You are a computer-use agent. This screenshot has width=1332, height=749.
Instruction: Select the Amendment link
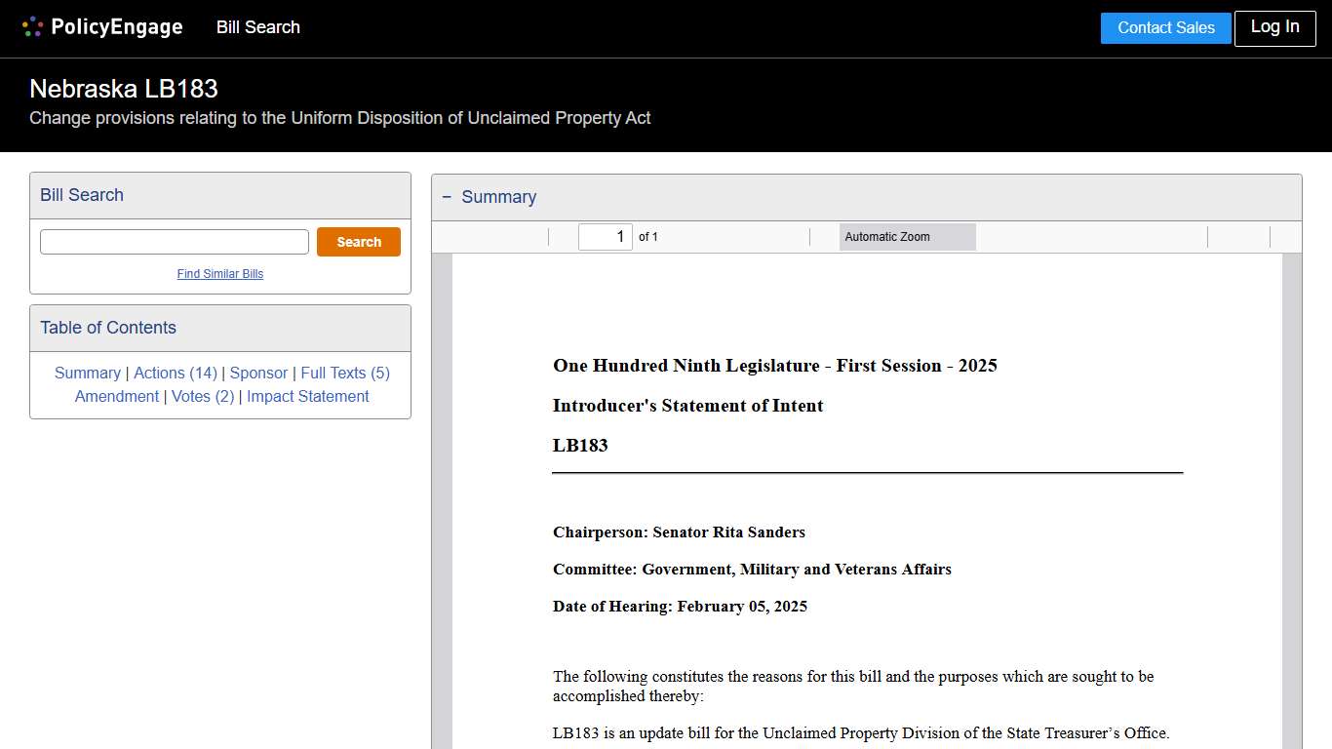click(x=117, y=396)
